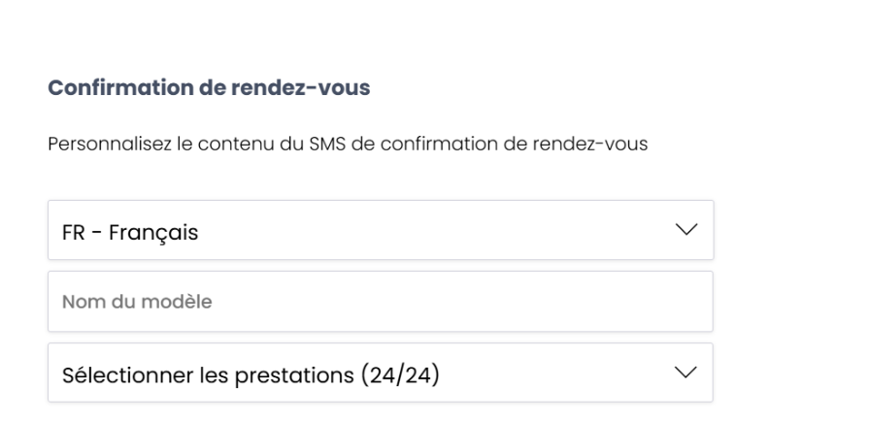Screen dimensions: 869x422
Task: Click the chevron icon beside FR - Français
Action: (686, 230)
